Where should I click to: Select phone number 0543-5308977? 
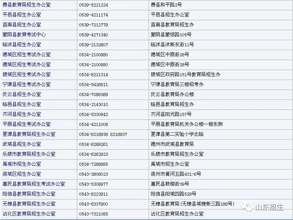(93, 184)
